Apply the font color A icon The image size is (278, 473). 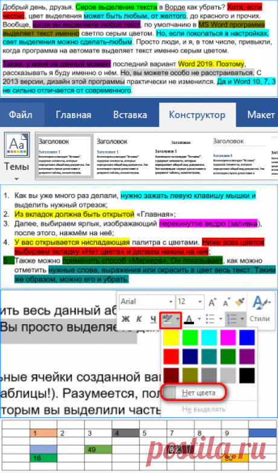point(189,319)
